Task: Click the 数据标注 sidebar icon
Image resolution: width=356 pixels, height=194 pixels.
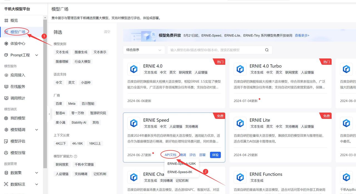Action: tap(6, 184)
